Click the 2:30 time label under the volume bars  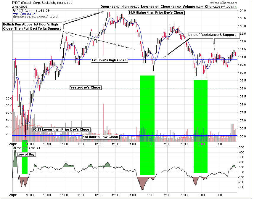pos(184,144)
